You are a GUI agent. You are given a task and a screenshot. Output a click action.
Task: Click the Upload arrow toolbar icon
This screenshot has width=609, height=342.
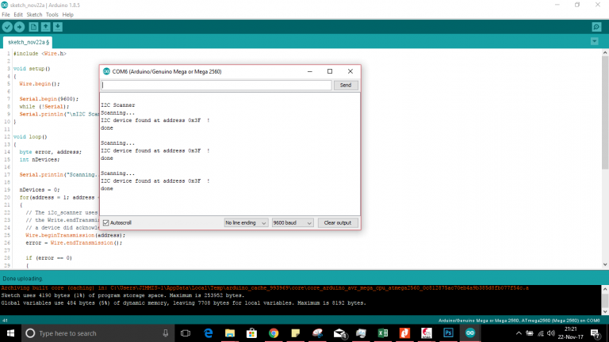[x=19, y=27]
